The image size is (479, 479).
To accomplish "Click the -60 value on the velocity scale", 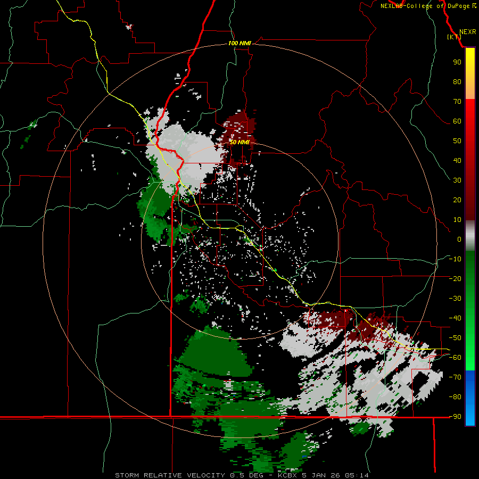I will point(455,358).
